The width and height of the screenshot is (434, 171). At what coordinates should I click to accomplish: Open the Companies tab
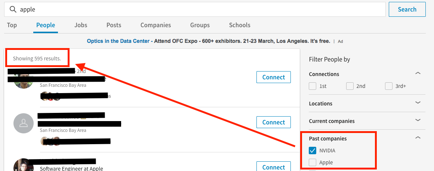156,25
